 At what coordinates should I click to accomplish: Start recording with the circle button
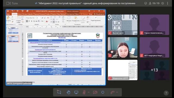(x=103, y=92)
